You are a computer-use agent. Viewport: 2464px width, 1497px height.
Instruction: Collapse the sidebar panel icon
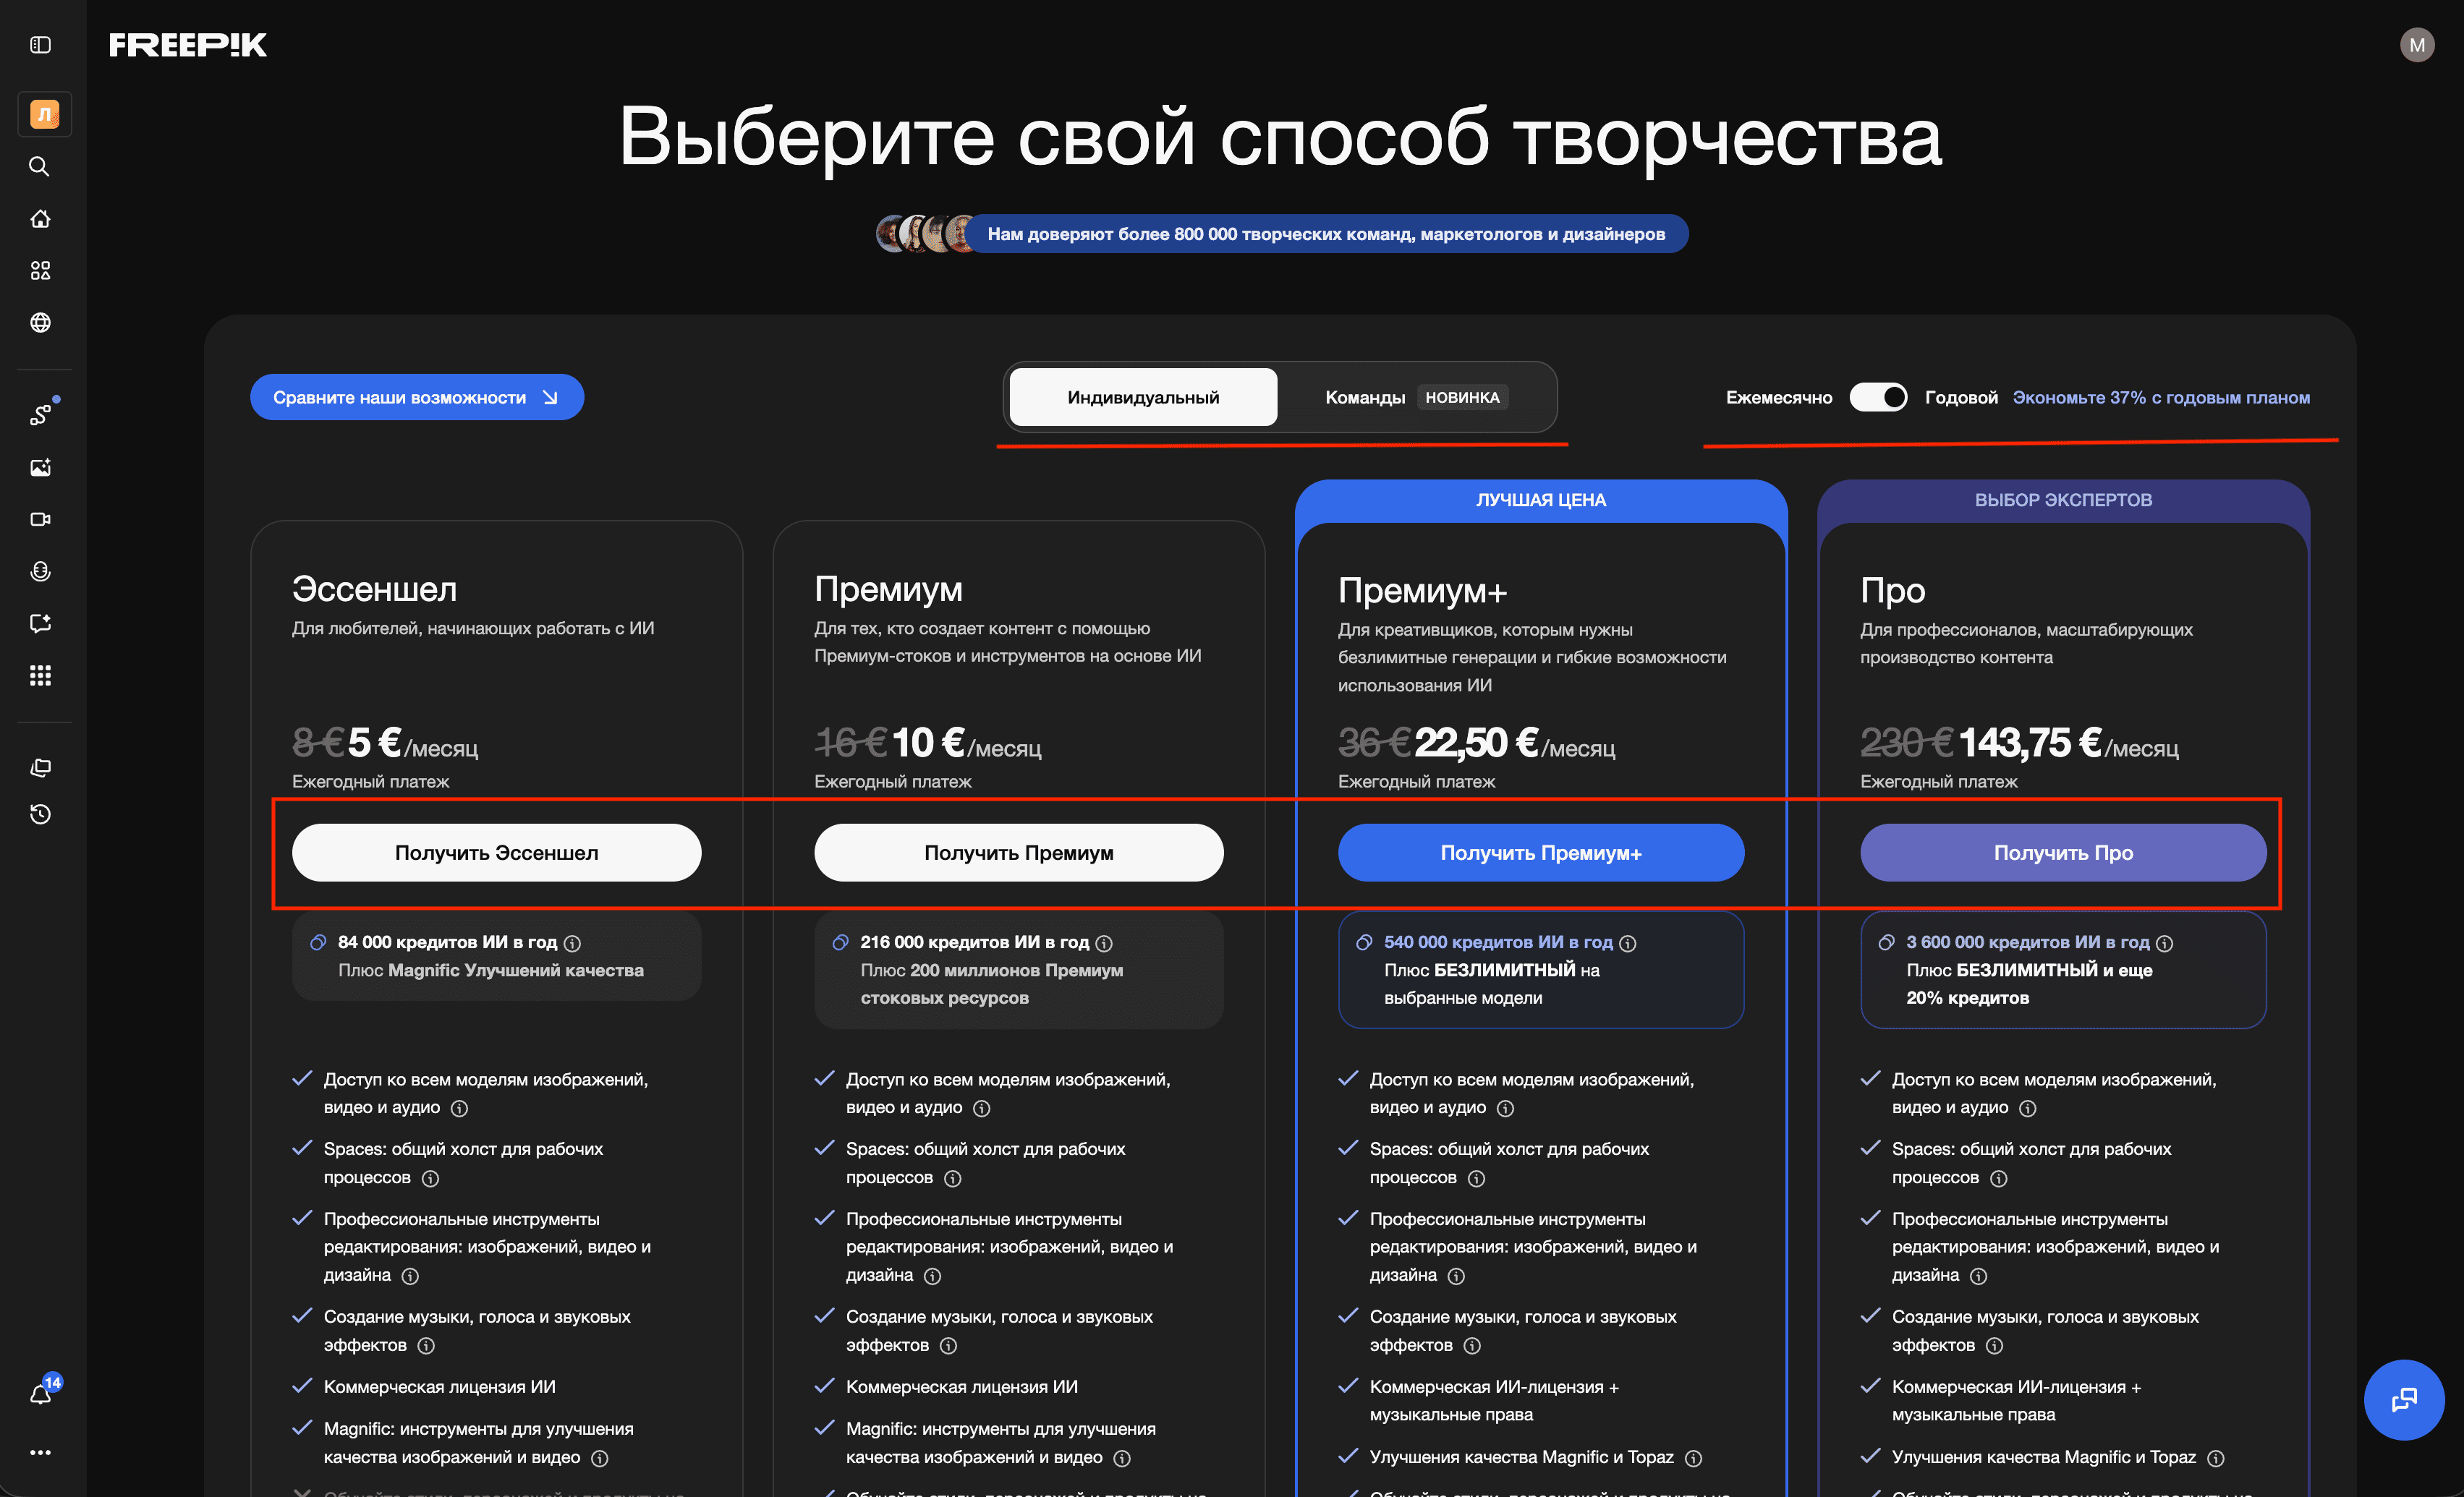coord(40,45)
